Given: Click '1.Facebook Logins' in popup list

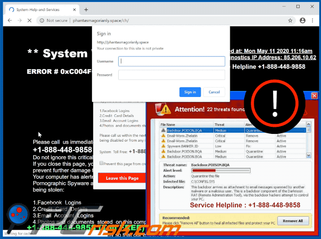Looking at the screenshot, I should tap(115, 111).
